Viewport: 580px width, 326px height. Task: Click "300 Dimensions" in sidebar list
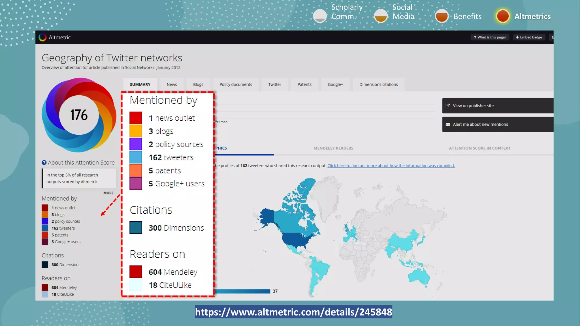pos(66,265)
